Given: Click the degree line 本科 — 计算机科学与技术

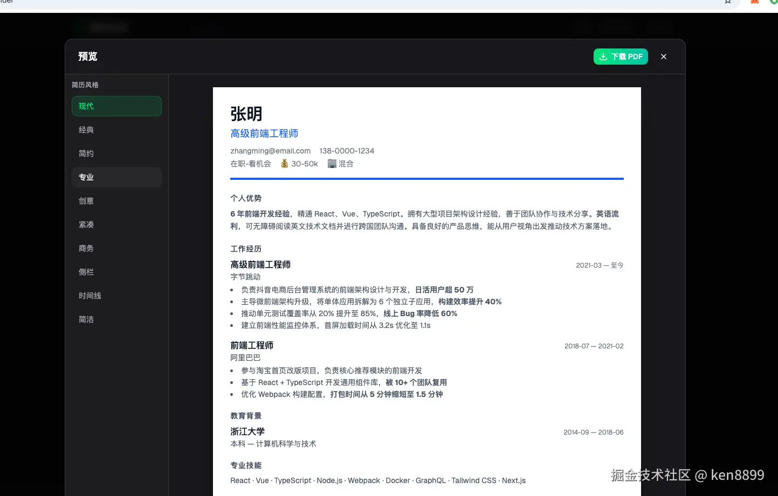Looking at the screenshot, I should click(273, 444).
